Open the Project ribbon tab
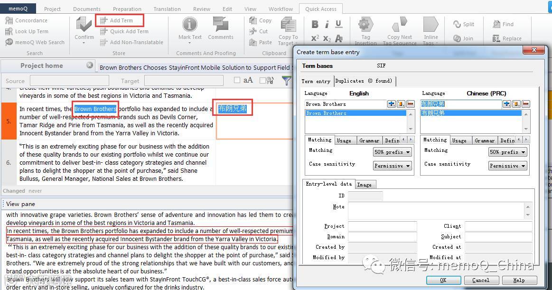Screen dimensions: 552x290 click(x=52, y=9)
